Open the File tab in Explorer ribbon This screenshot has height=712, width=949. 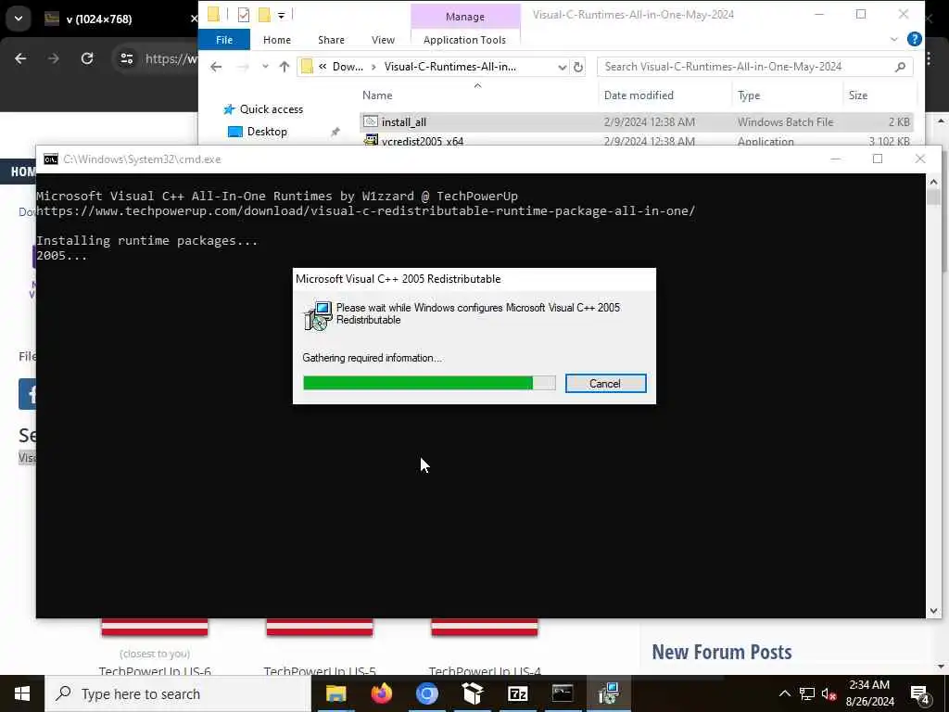click(x=224, y=39)
